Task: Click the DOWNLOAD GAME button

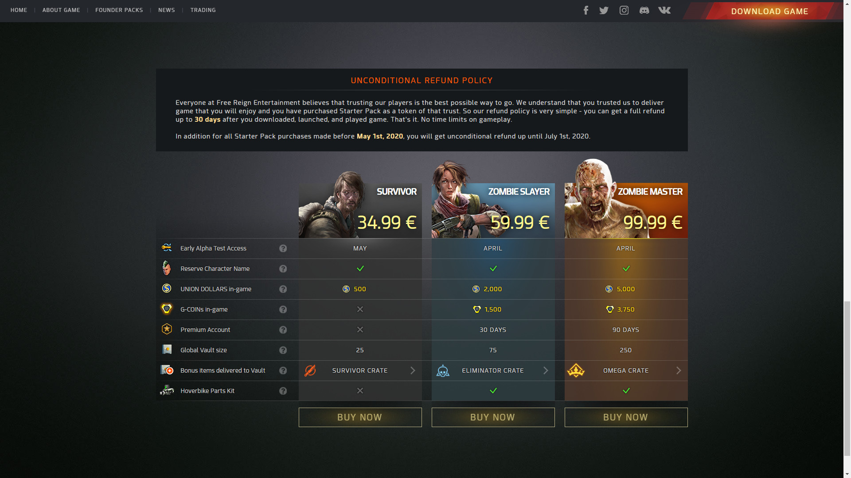Action: coord(769,11)
